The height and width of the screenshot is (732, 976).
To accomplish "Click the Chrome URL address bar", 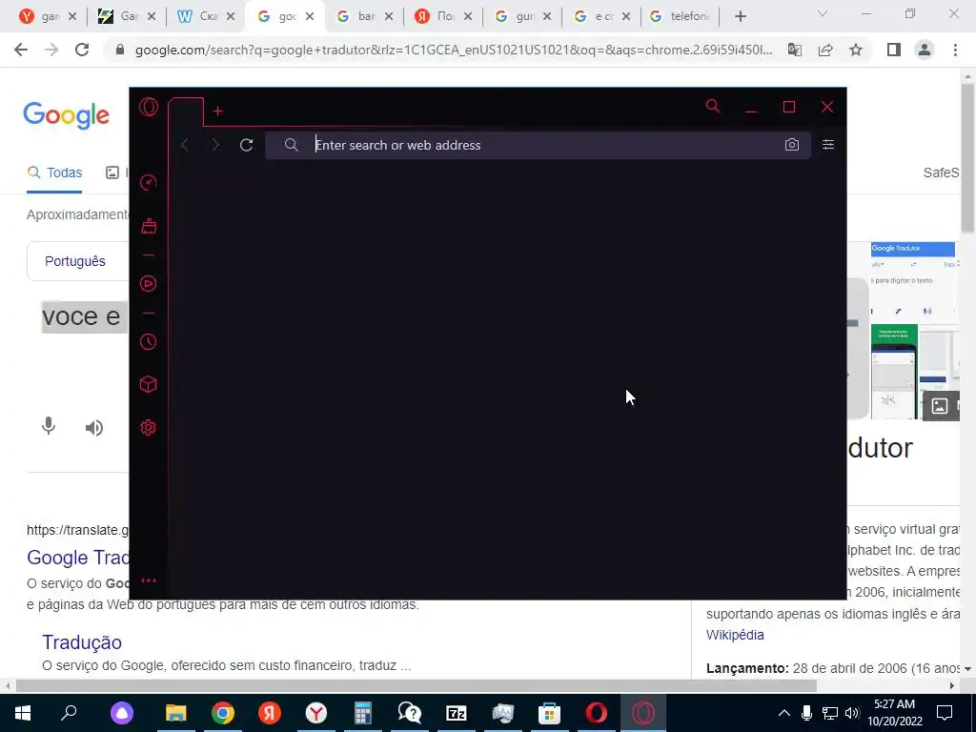I will coord(453,50).
